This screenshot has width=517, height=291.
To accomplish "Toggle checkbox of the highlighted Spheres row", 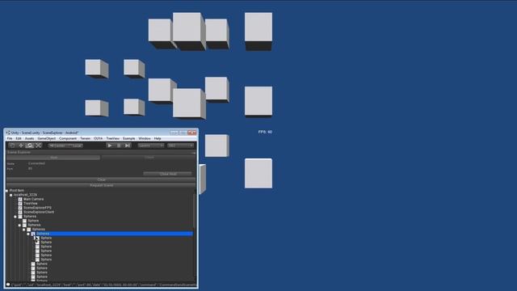I will click(33, 234).
